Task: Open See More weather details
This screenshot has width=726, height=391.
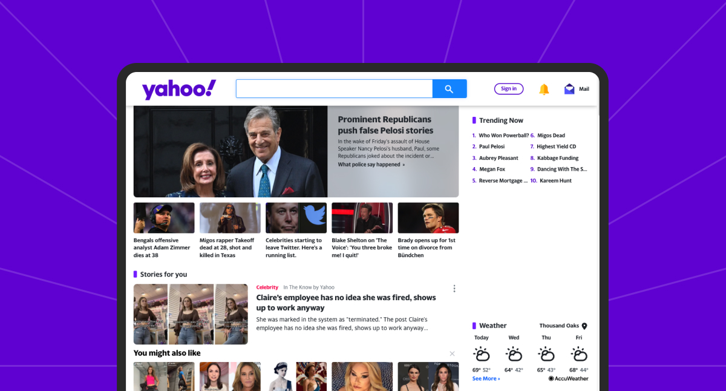Action: pos(486,378)
